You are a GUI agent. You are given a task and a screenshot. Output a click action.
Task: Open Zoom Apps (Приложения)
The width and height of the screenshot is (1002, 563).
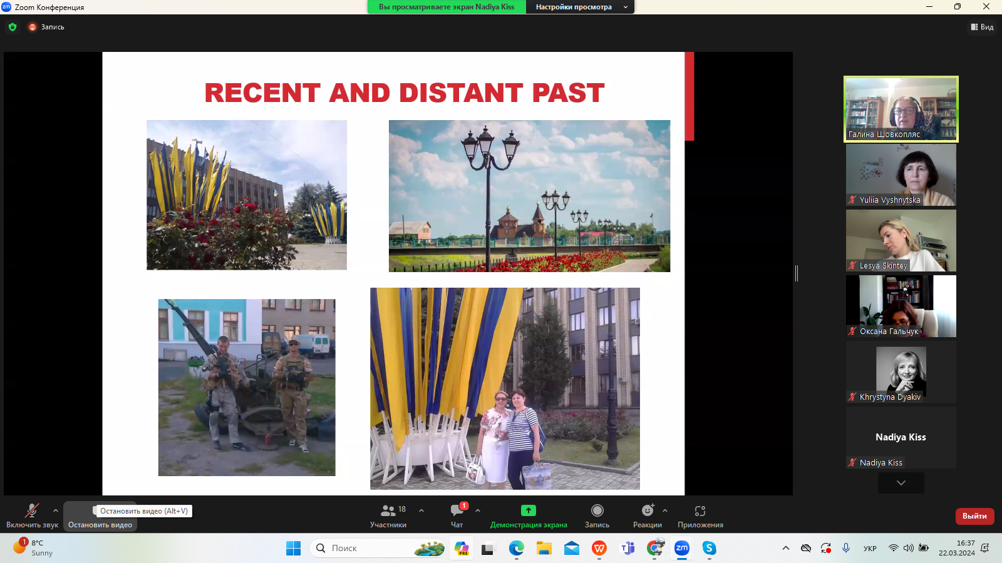point(700,511)
